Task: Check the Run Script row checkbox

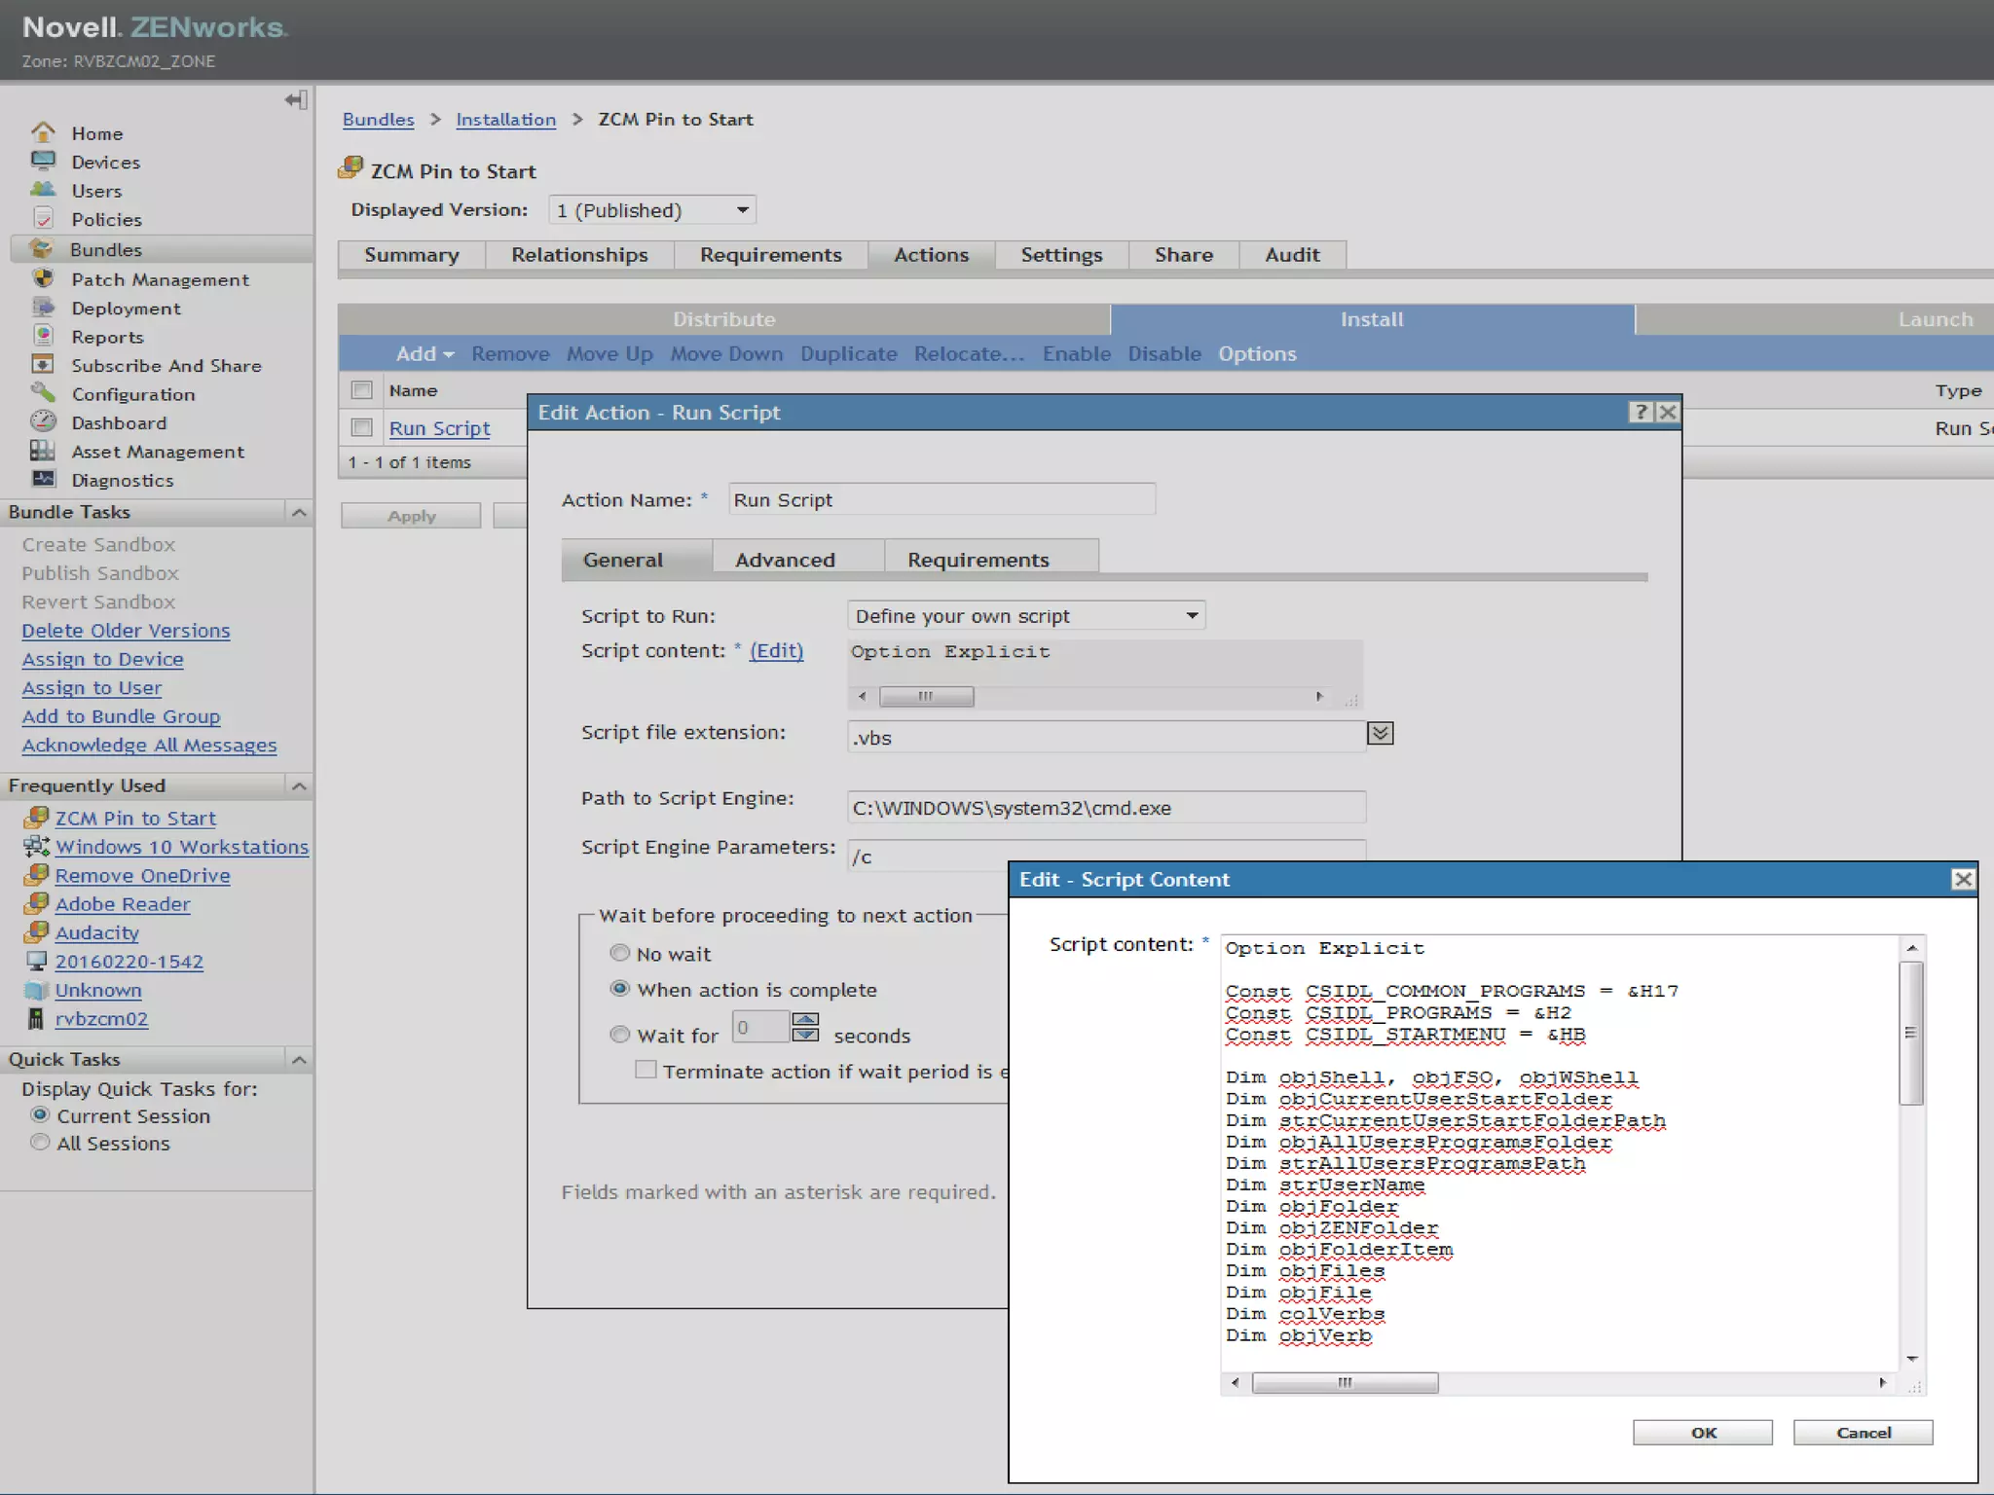Action: click(x=361, y=427)
